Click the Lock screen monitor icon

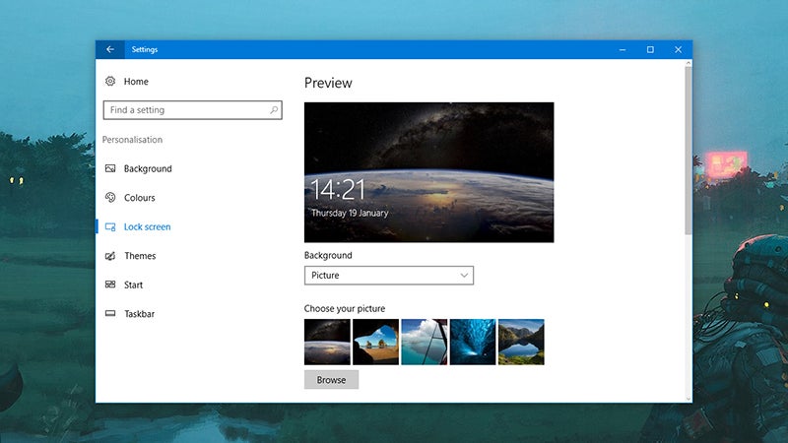pyautogui.click(x=110, y=226)
